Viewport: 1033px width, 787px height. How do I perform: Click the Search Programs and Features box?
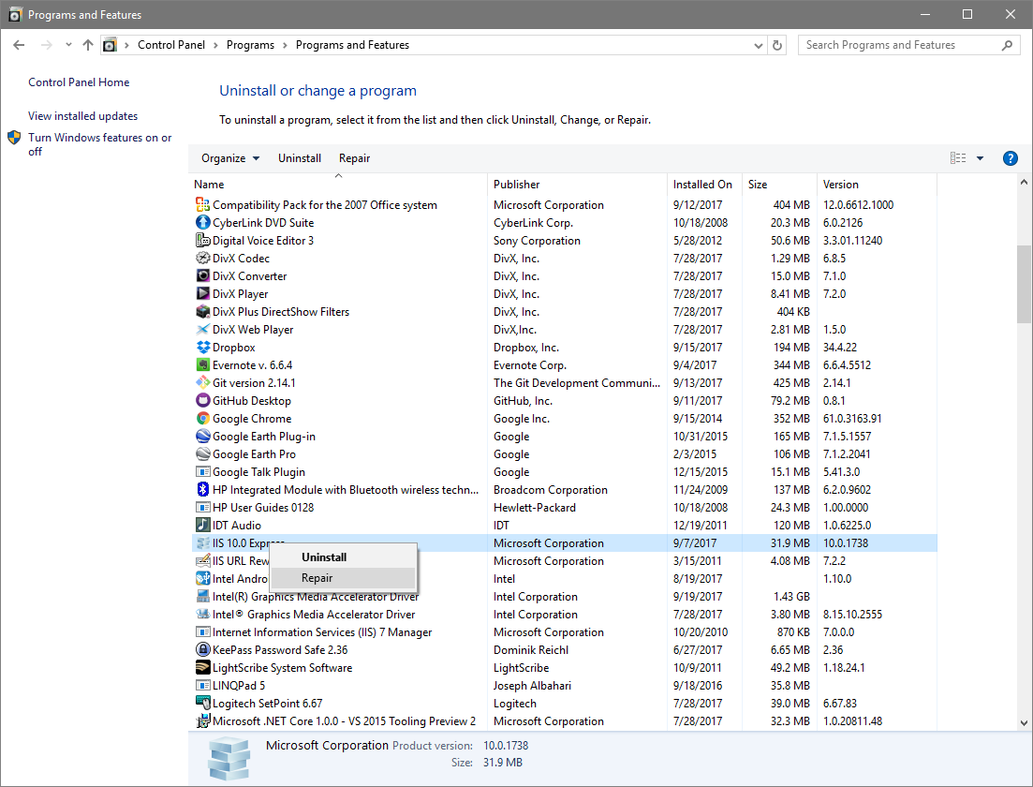909,45
